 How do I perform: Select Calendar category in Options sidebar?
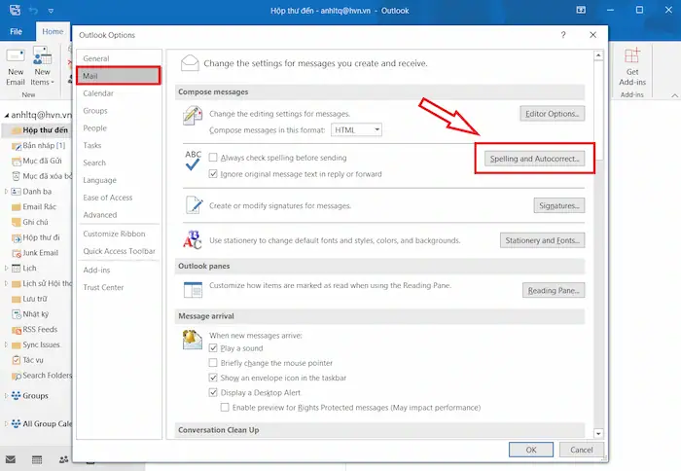click(118, 93)
